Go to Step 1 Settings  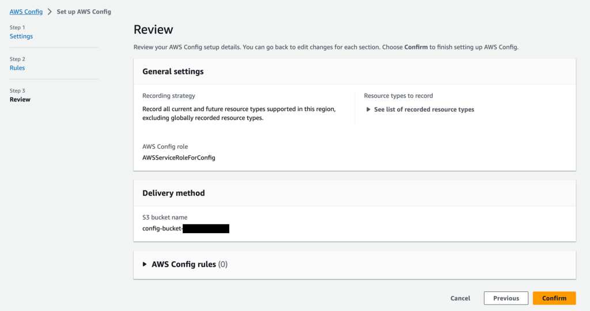click(x=21, y=36)
